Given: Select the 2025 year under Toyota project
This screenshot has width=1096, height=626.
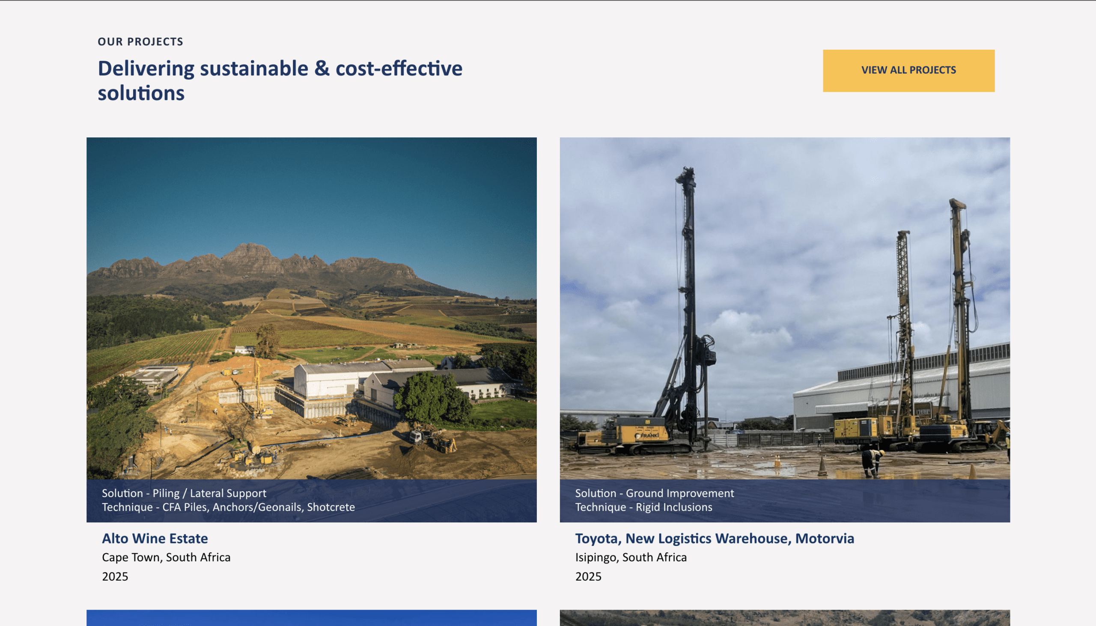Looking at the screenshot, I should (x=588, y=577).
